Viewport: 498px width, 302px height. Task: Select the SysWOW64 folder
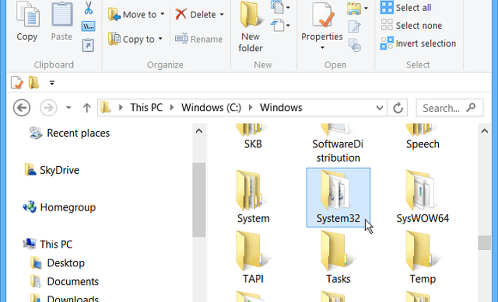click(423, 198)
